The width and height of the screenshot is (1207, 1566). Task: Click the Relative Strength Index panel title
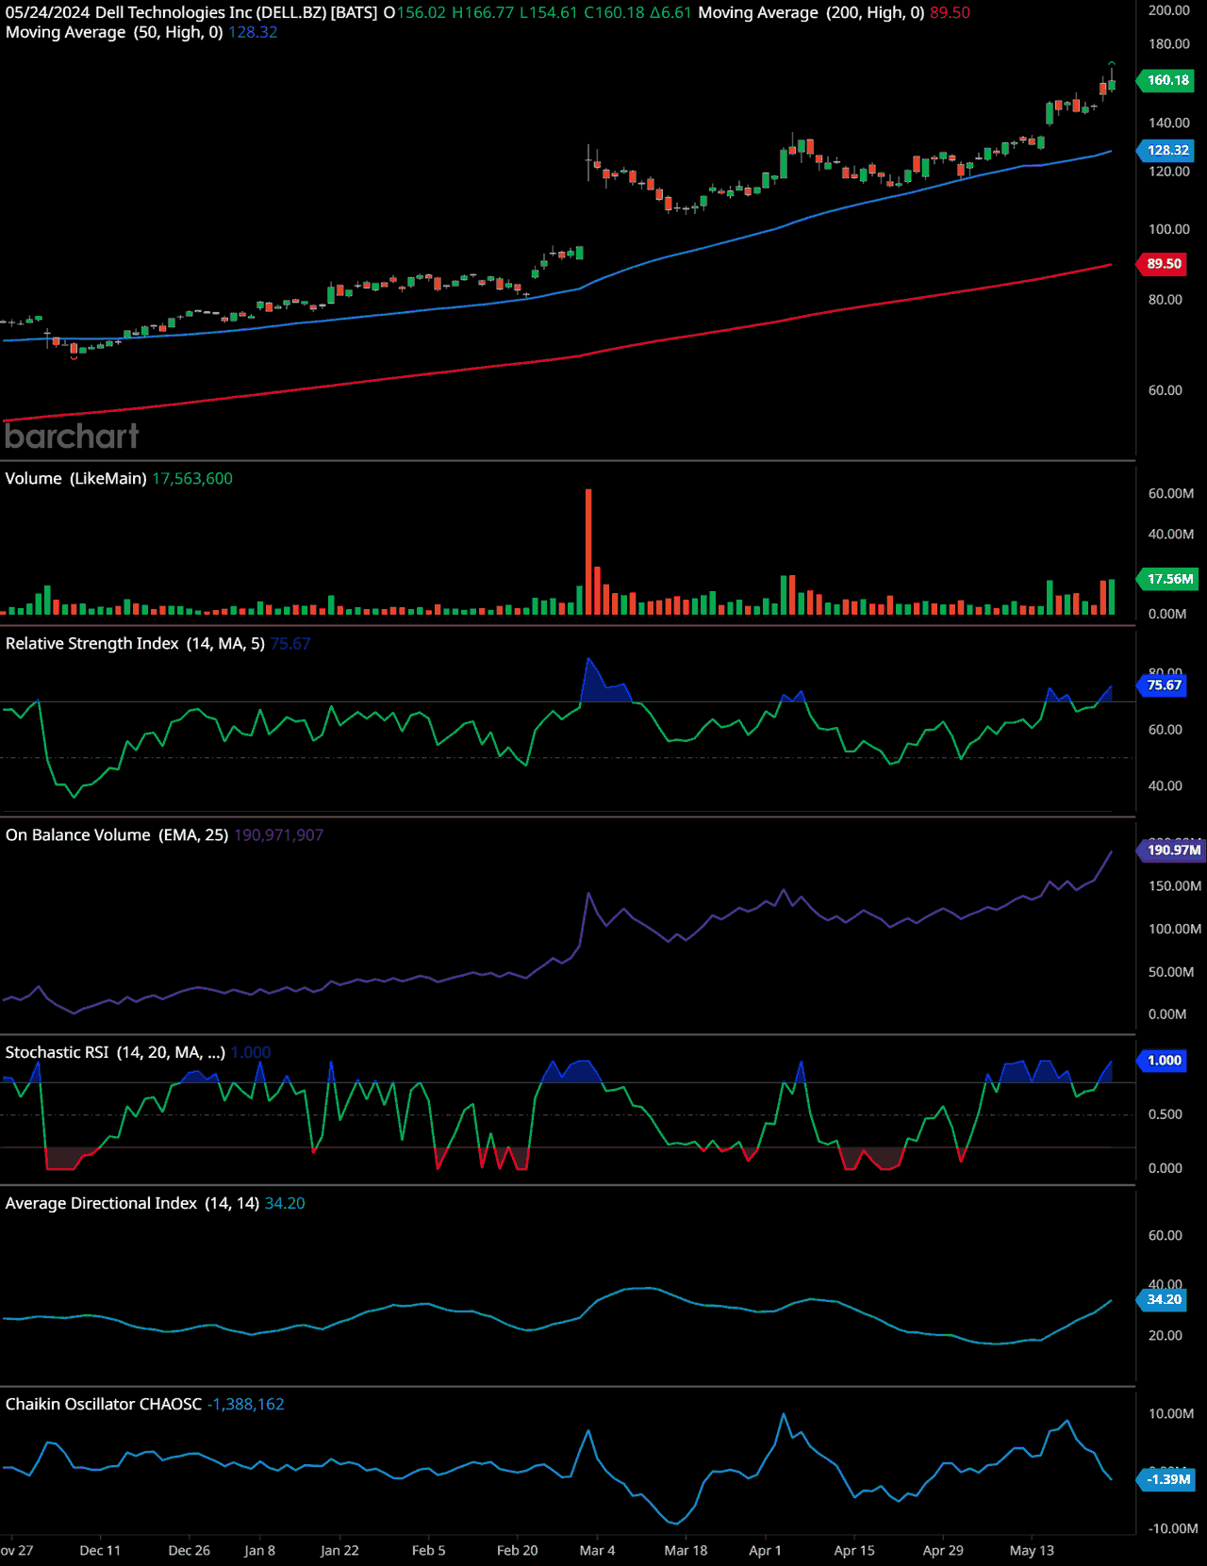click(135, 644)
